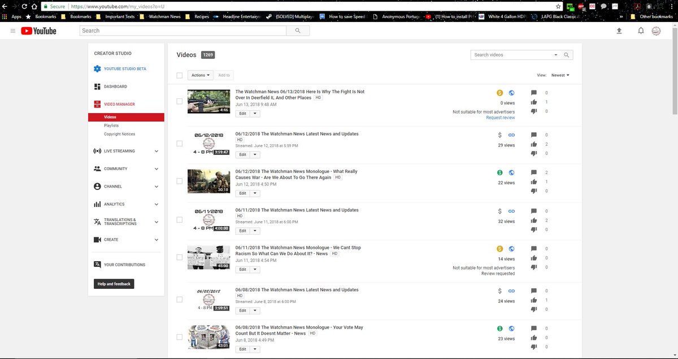Open the Apps shortcut in the bookmarks bar

click(x=12, y=17)
